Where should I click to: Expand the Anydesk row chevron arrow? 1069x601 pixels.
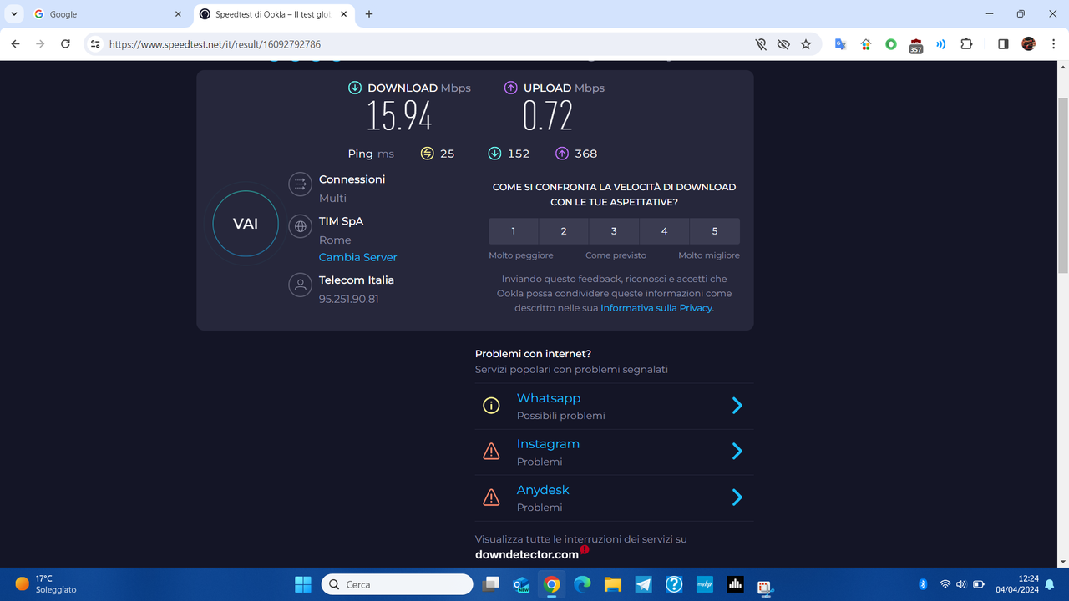pyautogui.click(x=737, y=497)
